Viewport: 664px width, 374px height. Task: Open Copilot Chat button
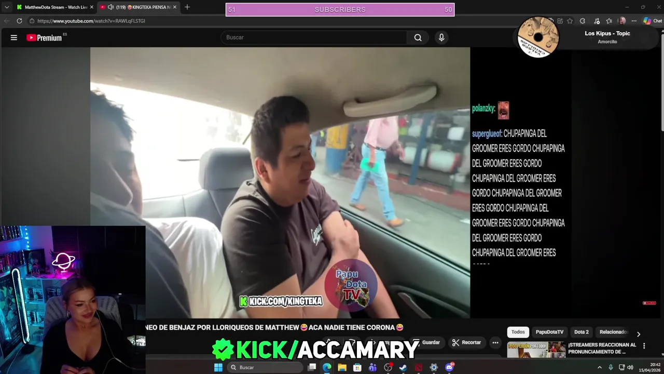click(x=653, y=21)
